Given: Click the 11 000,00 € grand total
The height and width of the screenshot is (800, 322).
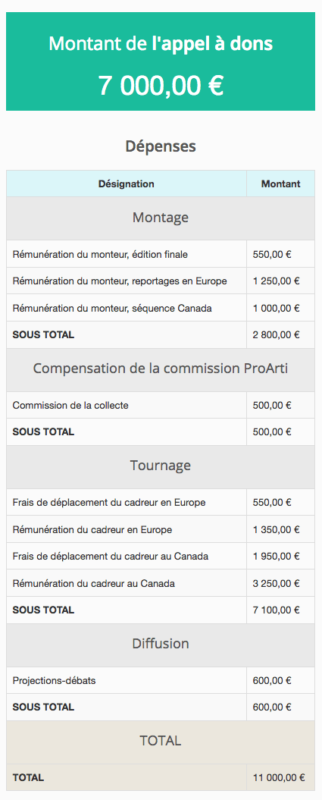Looking at the screenshot, I should point(279,777).
